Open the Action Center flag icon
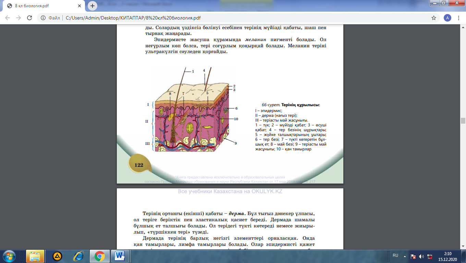 click(414, 256)
